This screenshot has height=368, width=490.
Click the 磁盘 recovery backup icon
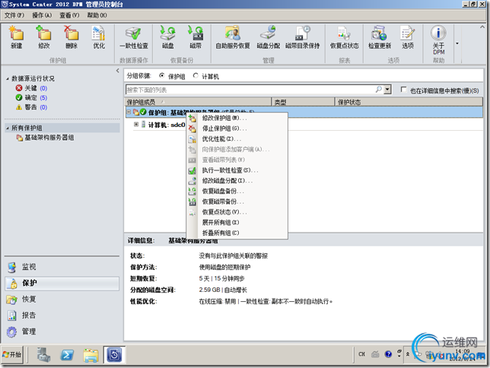tap(168, 37)
